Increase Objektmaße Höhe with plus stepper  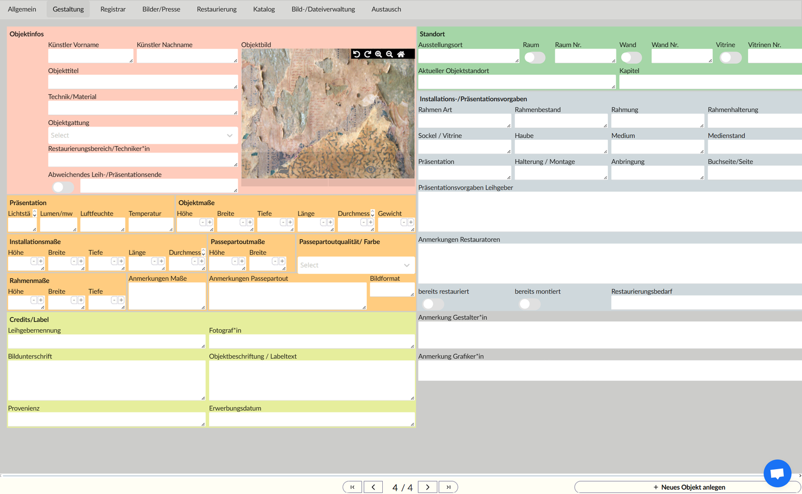(x=210, y=222)
